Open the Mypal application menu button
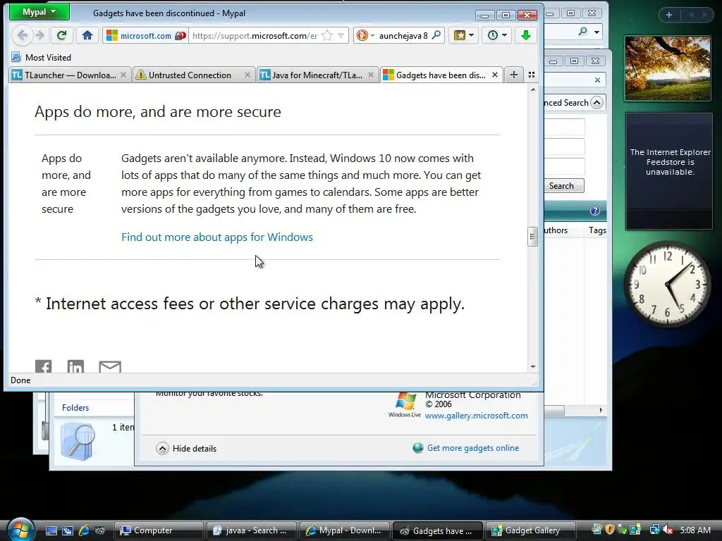The image size is (722, 541). 39,12
